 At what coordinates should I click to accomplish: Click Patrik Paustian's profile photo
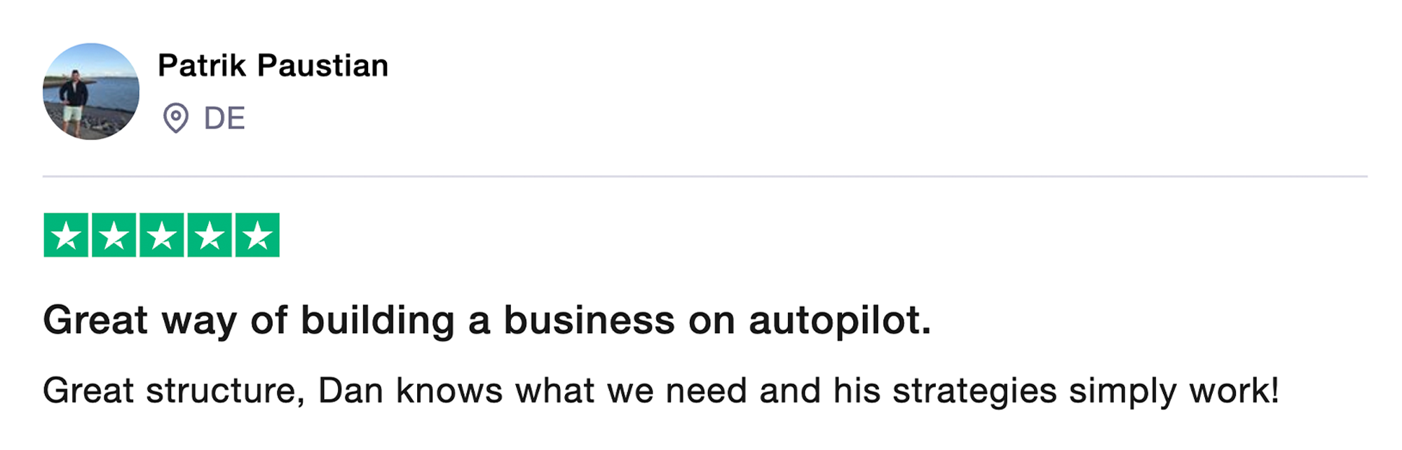pos(91,92)
